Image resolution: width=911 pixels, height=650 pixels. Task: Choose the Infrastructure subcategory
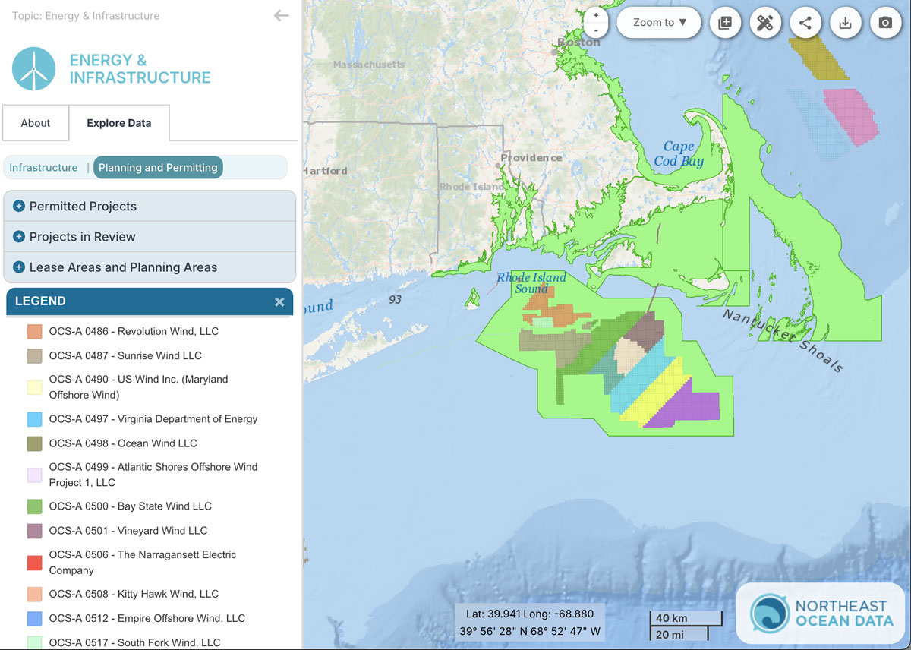click(x=43, y=168)
